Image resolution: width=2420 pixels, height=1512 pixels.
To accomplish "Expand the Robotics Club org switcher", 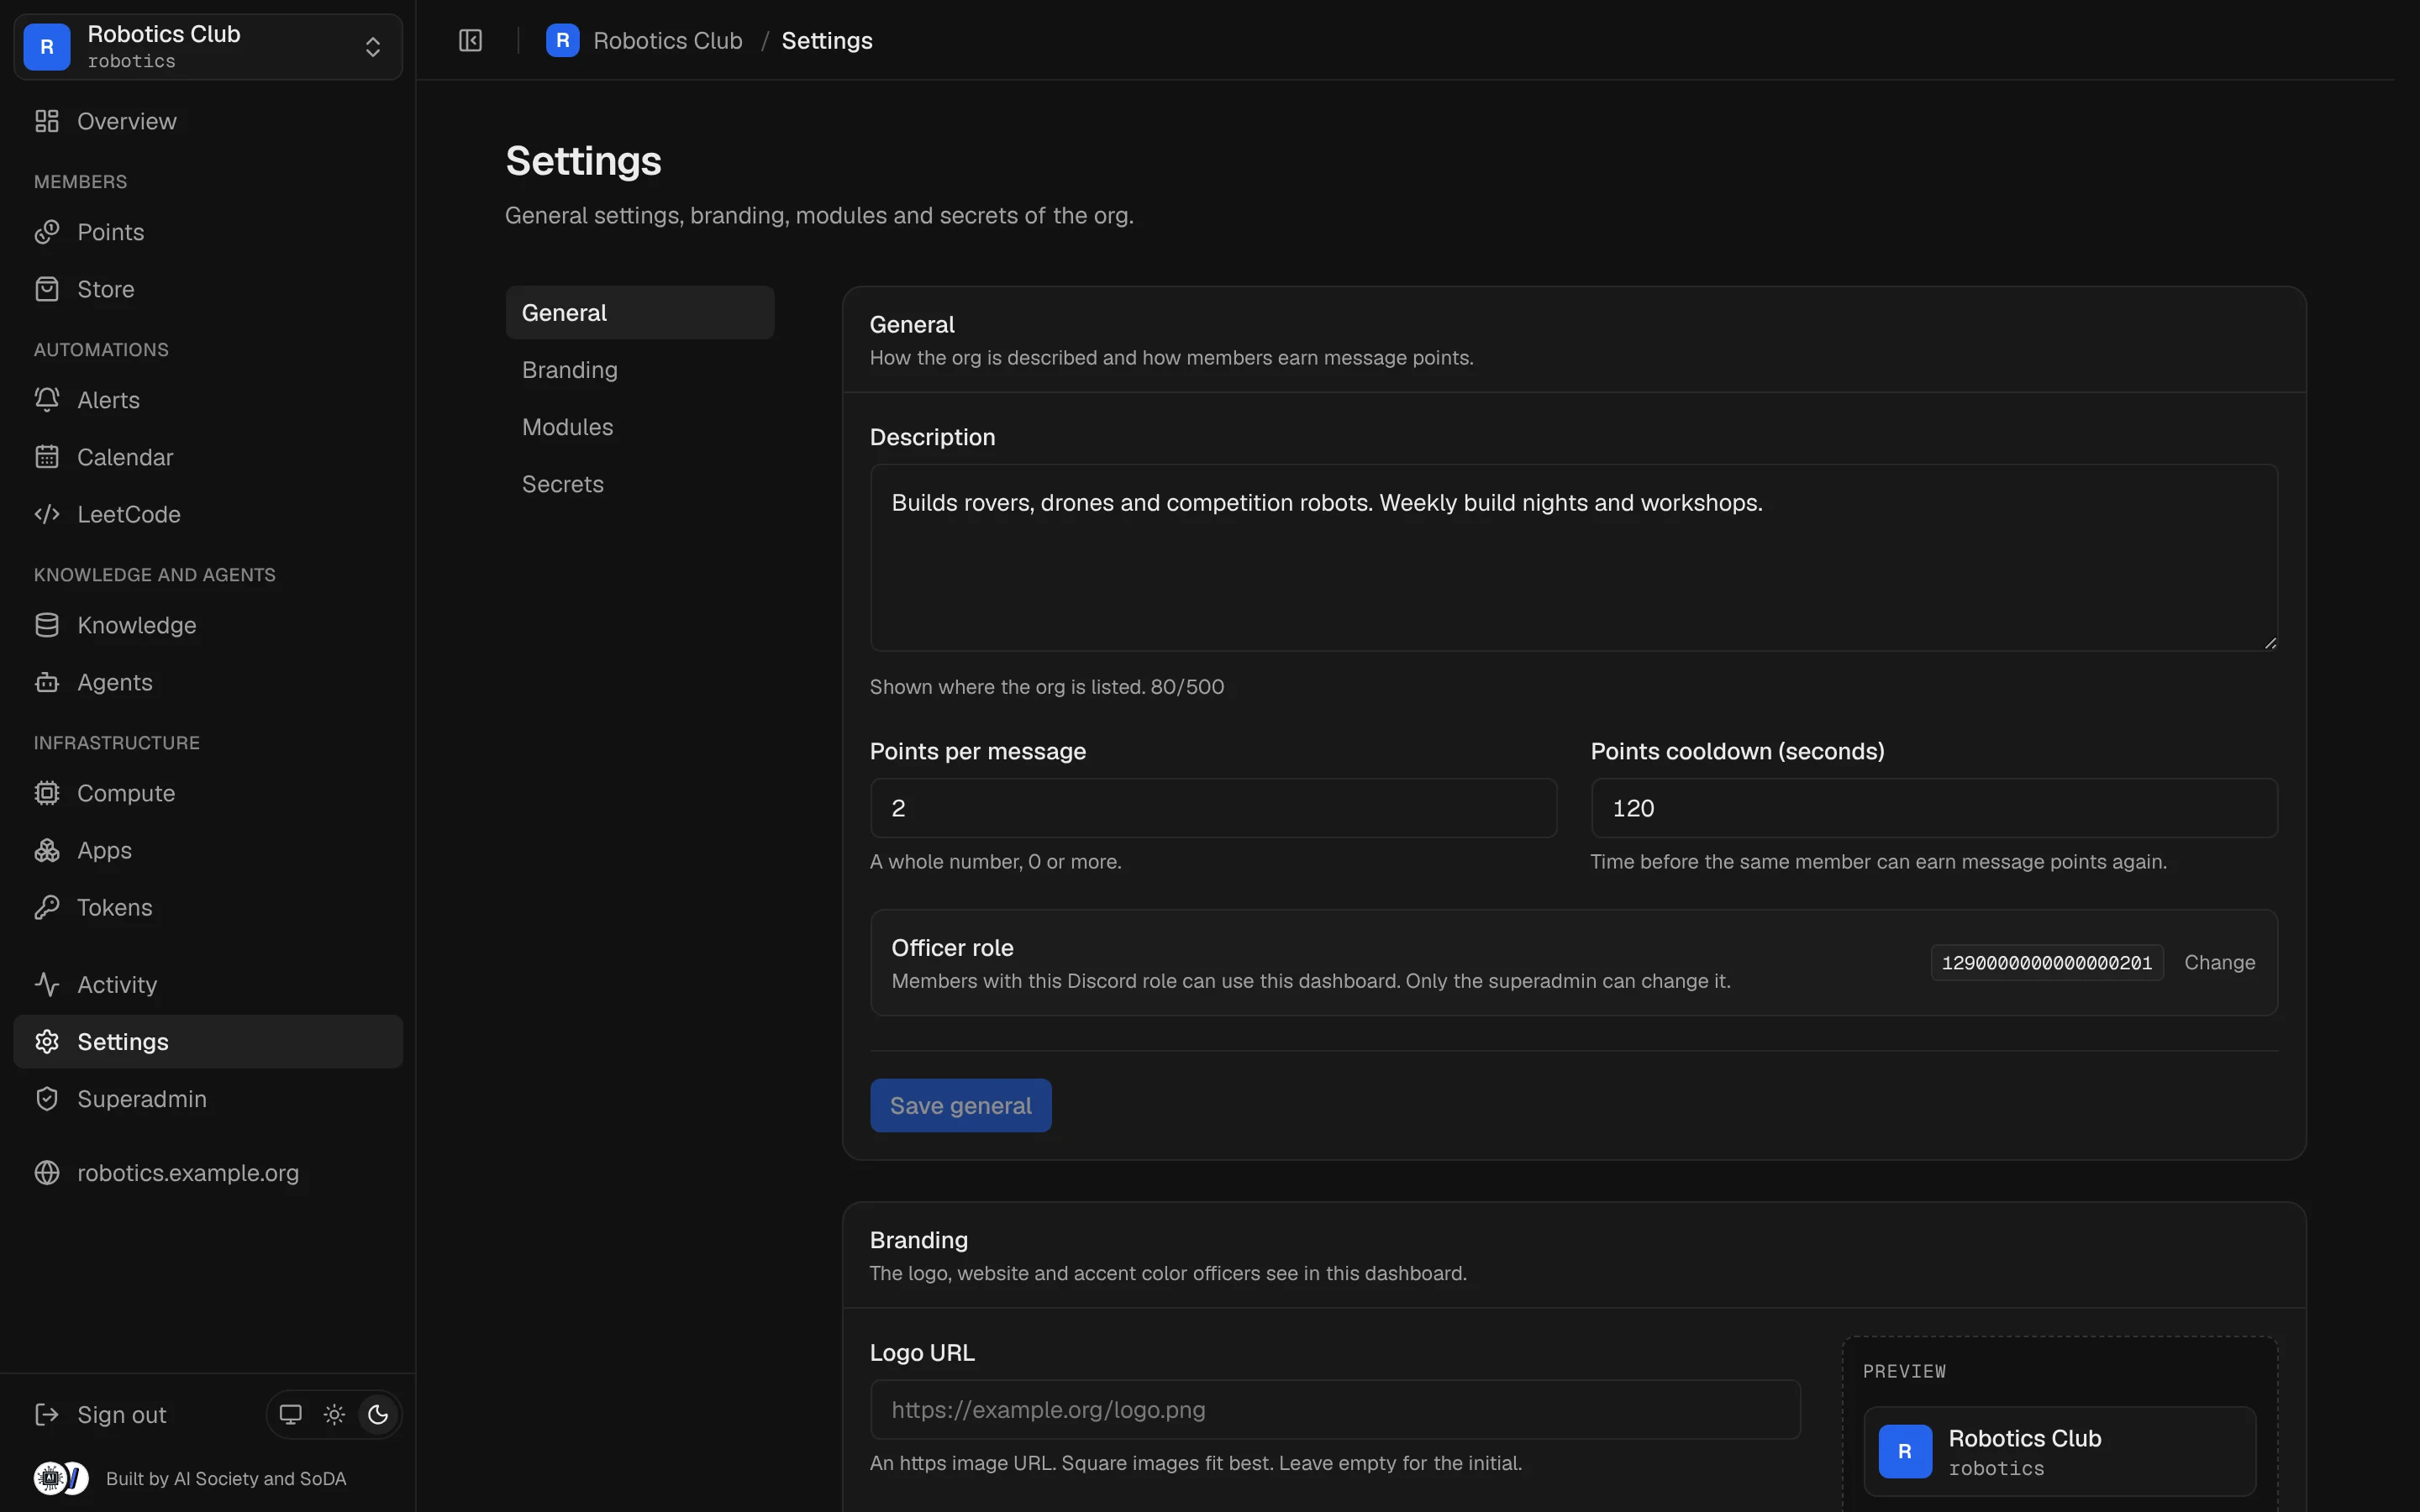I will coord(208,46).
